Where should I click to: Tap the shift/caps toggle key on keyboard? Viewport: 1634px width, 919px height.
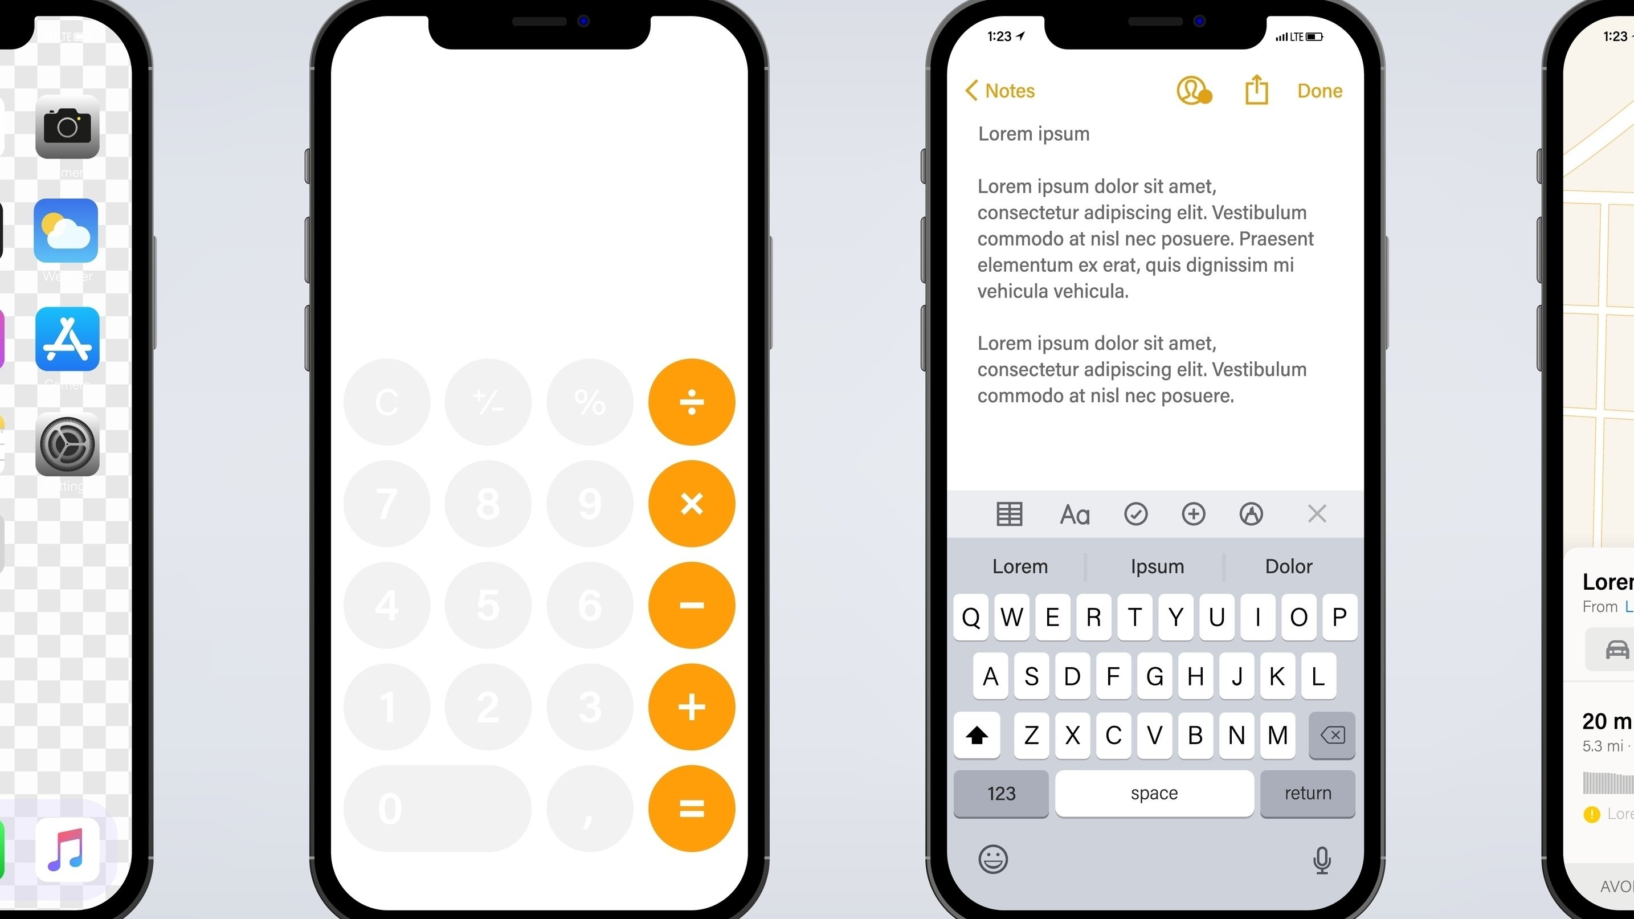point(977,735)
